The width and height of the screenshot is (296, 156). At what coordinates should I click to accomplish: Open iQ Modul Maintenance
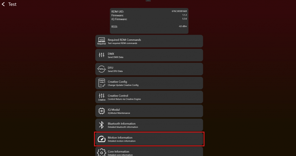pos(149,111)
